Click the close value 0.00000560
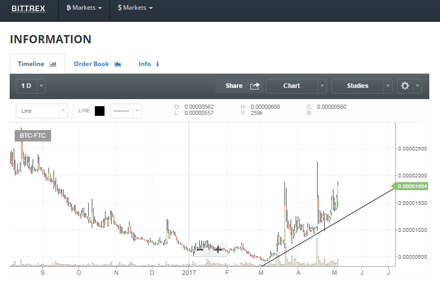Image resolution: width=440 pixels, height=282 pixels. [331, 107]
